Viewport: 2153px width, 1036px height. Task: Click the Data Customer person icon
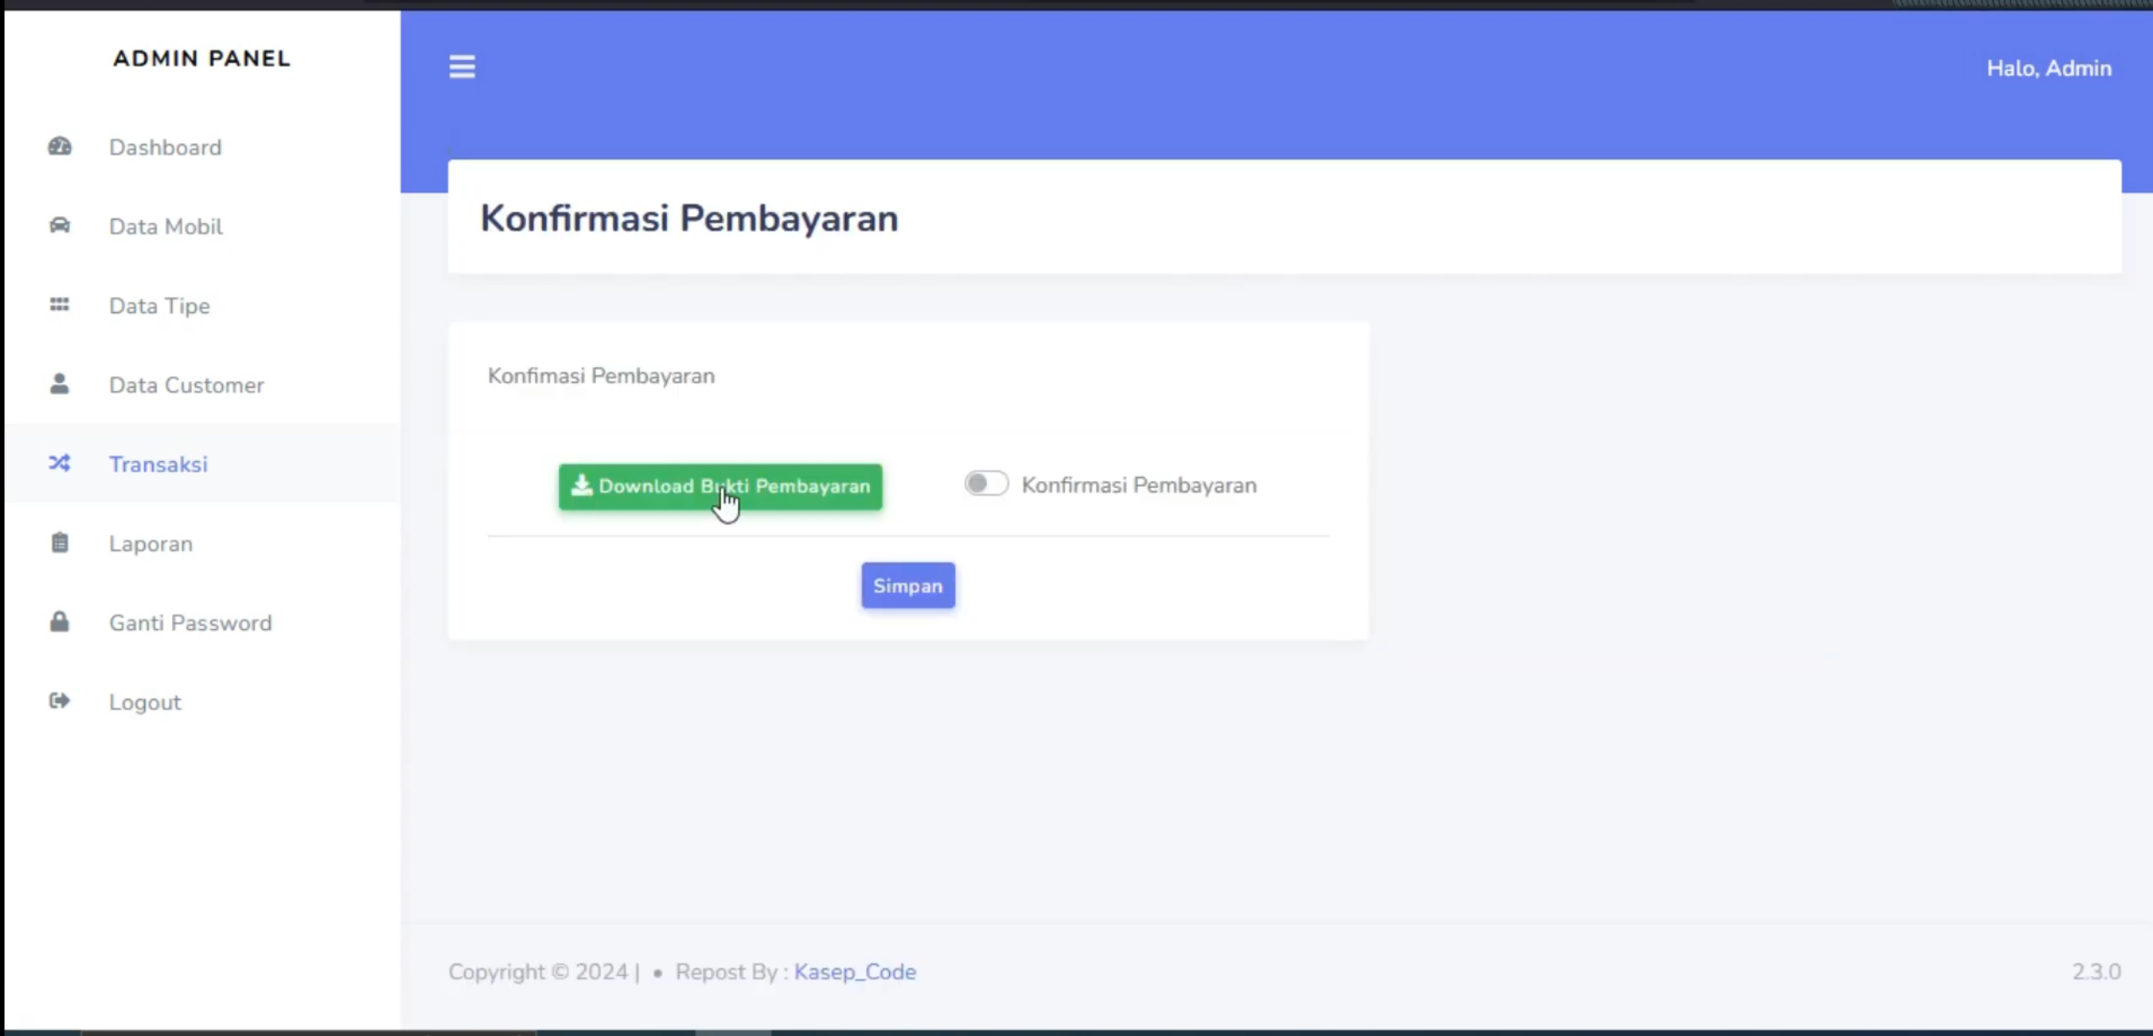pyautogui.click(x=59, y=384)
